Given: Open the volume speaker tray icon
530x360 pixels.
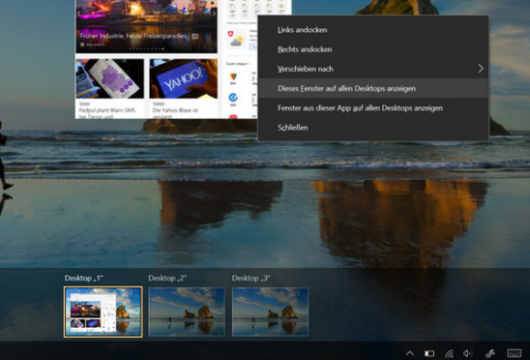Looking at the screenshot, I should [x=468, y=354].
